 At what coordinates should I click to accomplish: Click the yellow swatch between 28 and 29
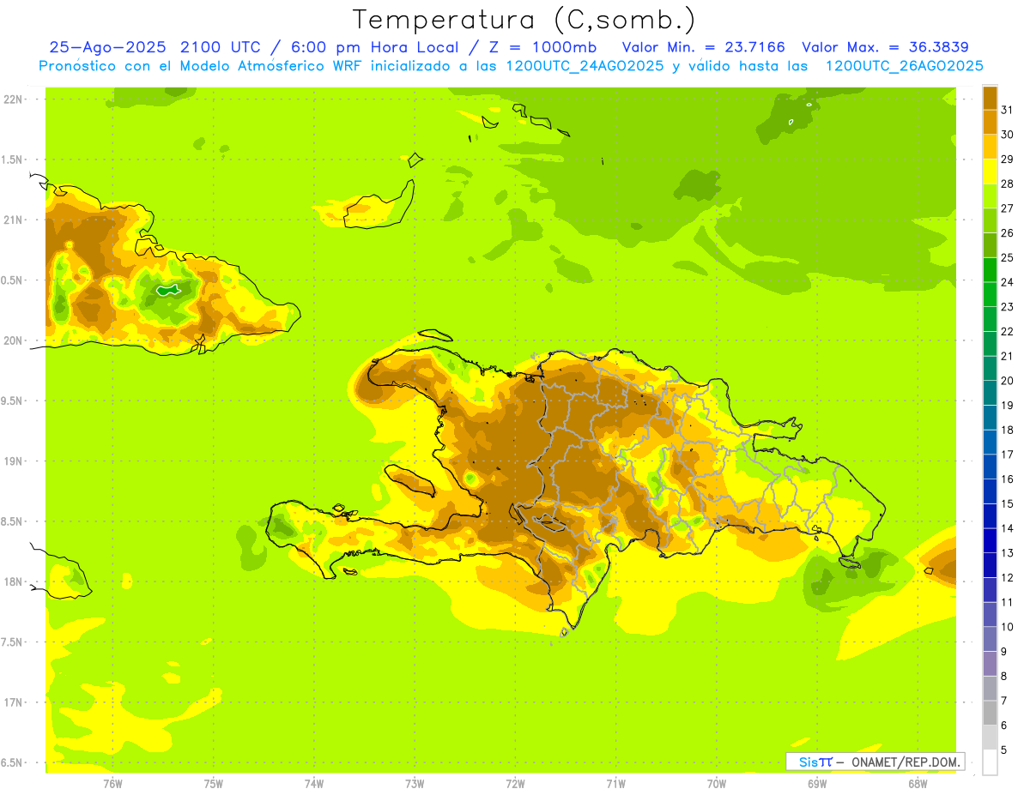[990, 172]
